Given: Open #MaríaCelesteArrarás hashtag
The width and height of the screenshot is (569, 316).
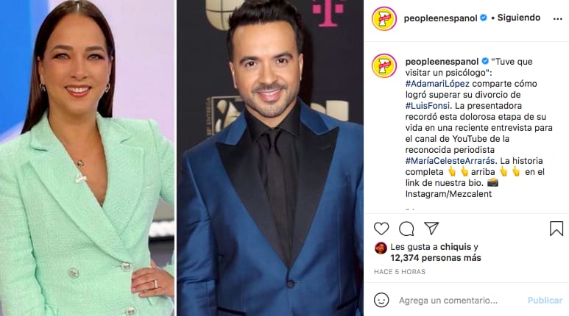Looking at the screenshot, I should 450,160.
